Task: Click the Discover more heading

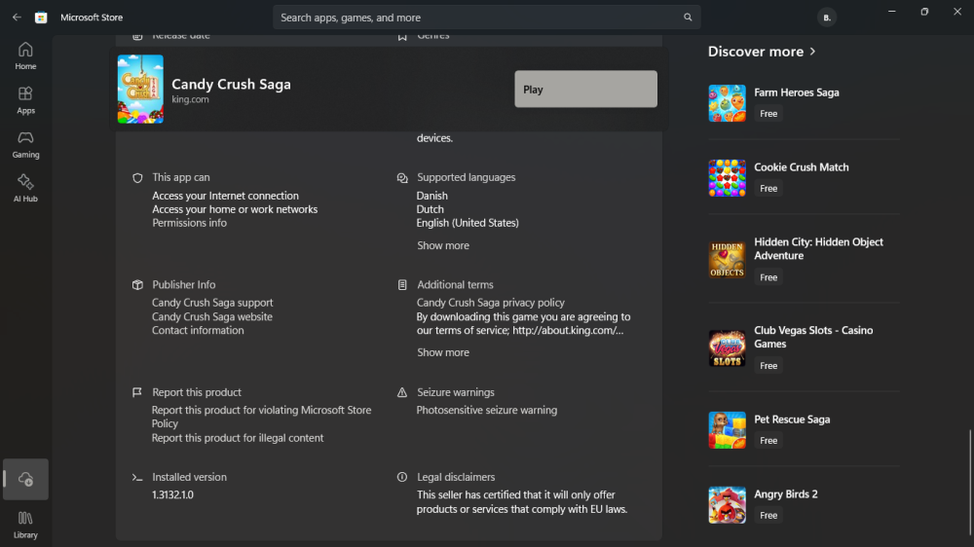Action: click(x=756, y=52)
